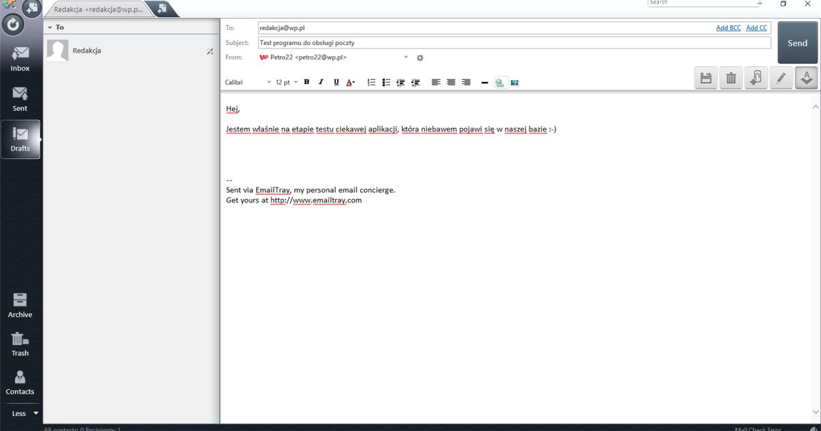Click the Hej, greeting line
This screenshot has width=821, height=431.
tap(233, 109)
